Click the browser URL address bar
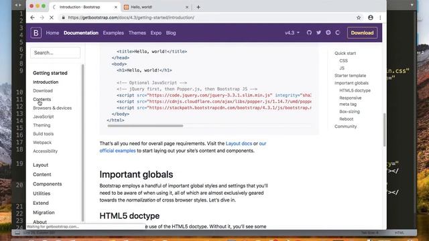 [208, 17]
